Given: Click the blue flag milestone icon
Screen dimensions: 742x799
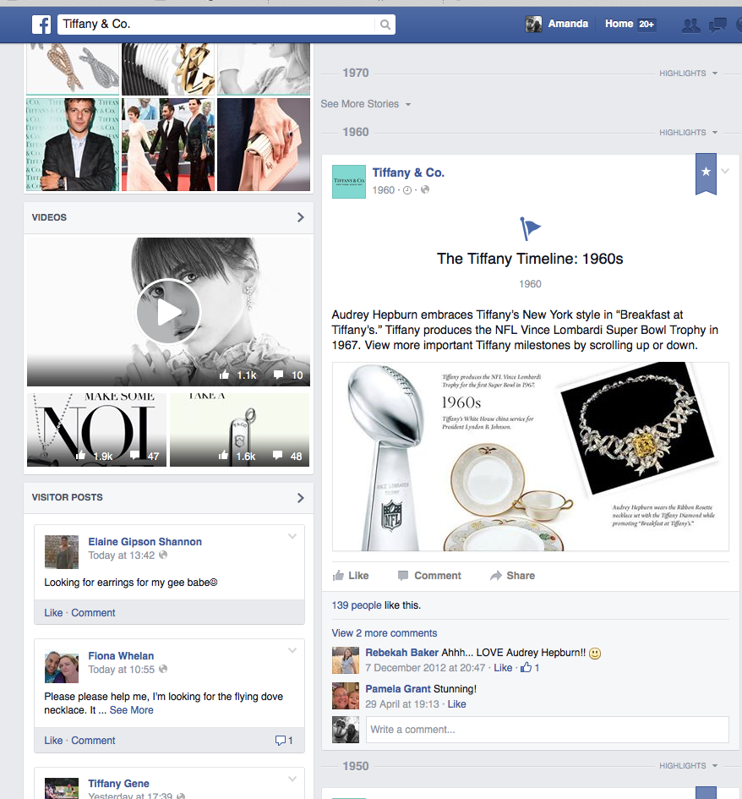Looking at the screenshot, I should click(530, 228).
